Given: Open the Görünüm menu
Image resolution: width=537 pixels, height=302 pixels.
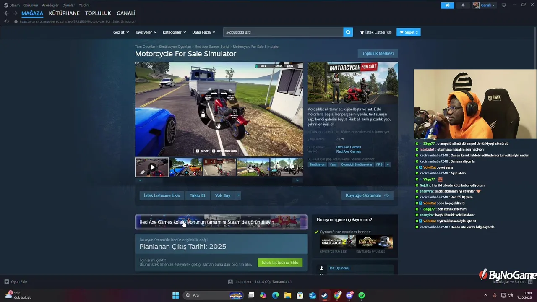Looking at the screenshot, I should click(31, 5).
